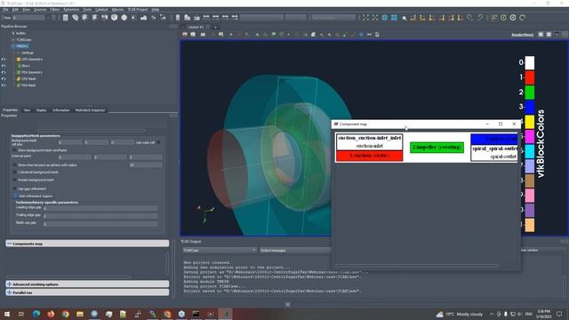The width and height of the screenshot is (569, 320).
Task: Click the blue sphere icon in render view toolbar
Action: coord(361,35)
